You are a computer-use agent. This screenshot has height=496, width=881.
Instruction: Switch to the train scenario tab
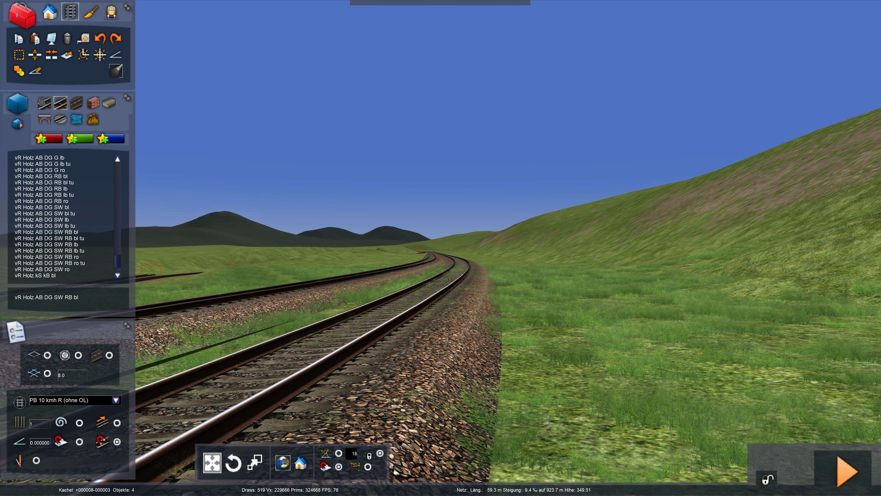[111, 12]
